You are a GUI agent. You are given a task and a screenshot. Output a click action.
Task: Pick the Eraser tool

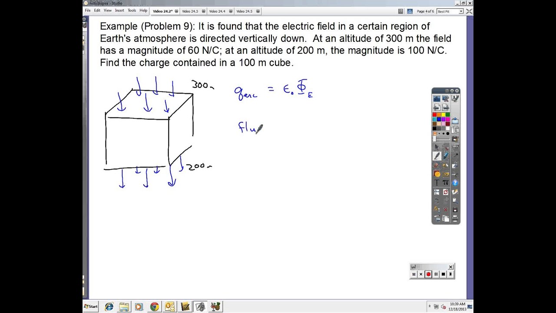coord(436,165)
